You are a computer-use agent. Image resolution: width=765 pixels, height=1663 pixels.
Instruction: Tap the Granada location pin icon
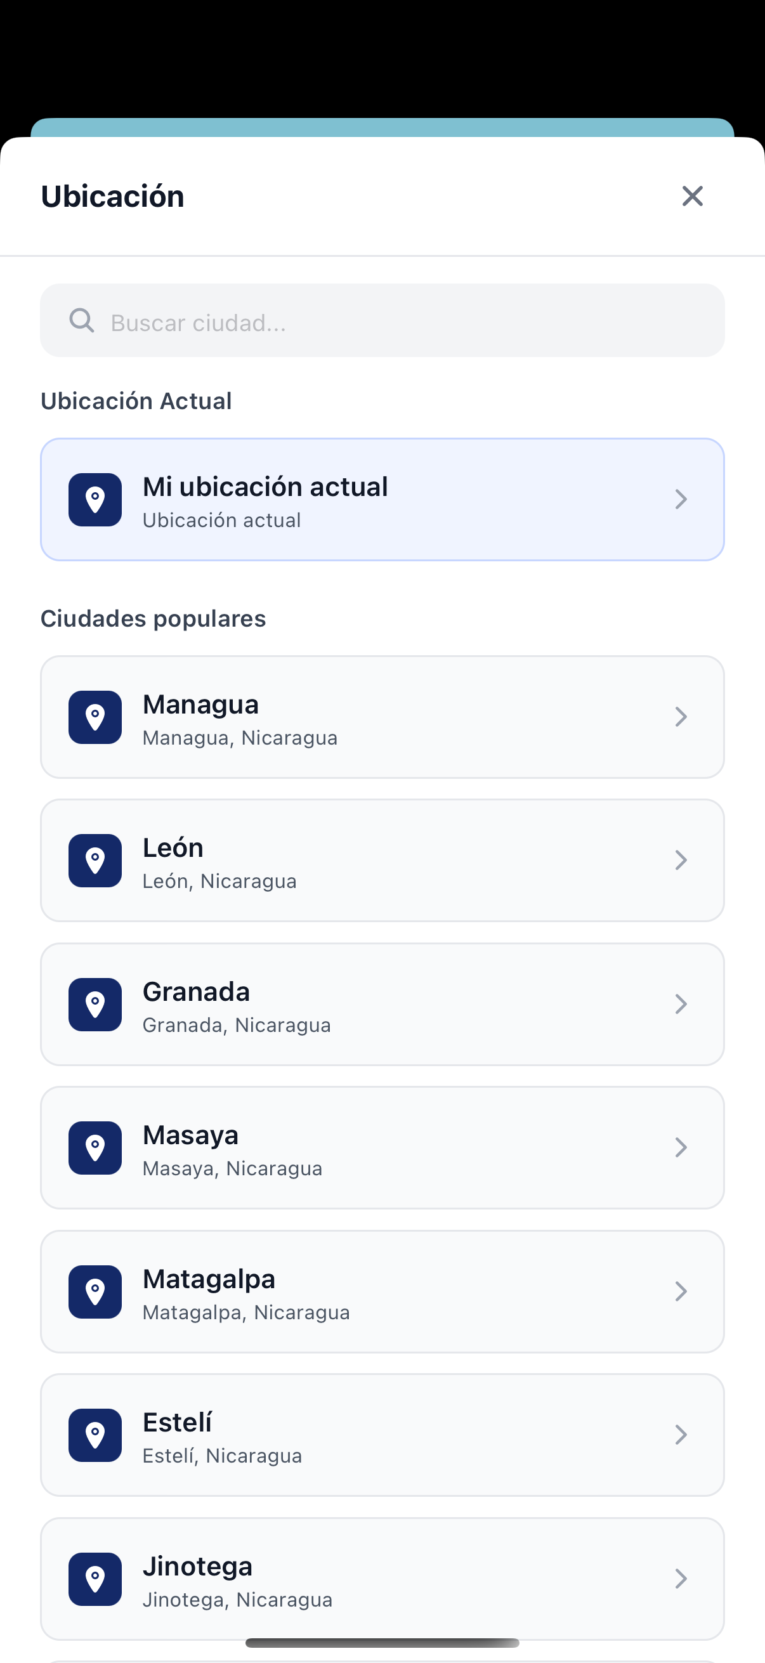(95, 1004)
